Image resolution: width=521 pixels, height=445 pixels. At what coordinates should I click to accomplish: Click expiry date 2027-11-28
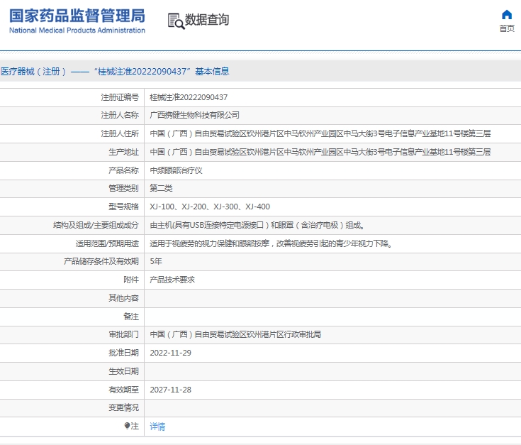click(x=170, y=390)
